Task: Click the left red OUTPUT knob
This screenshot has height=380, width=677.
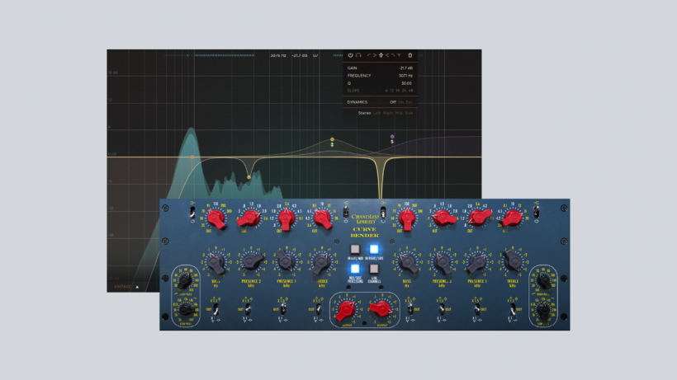Action: click(x=346, y=310)
